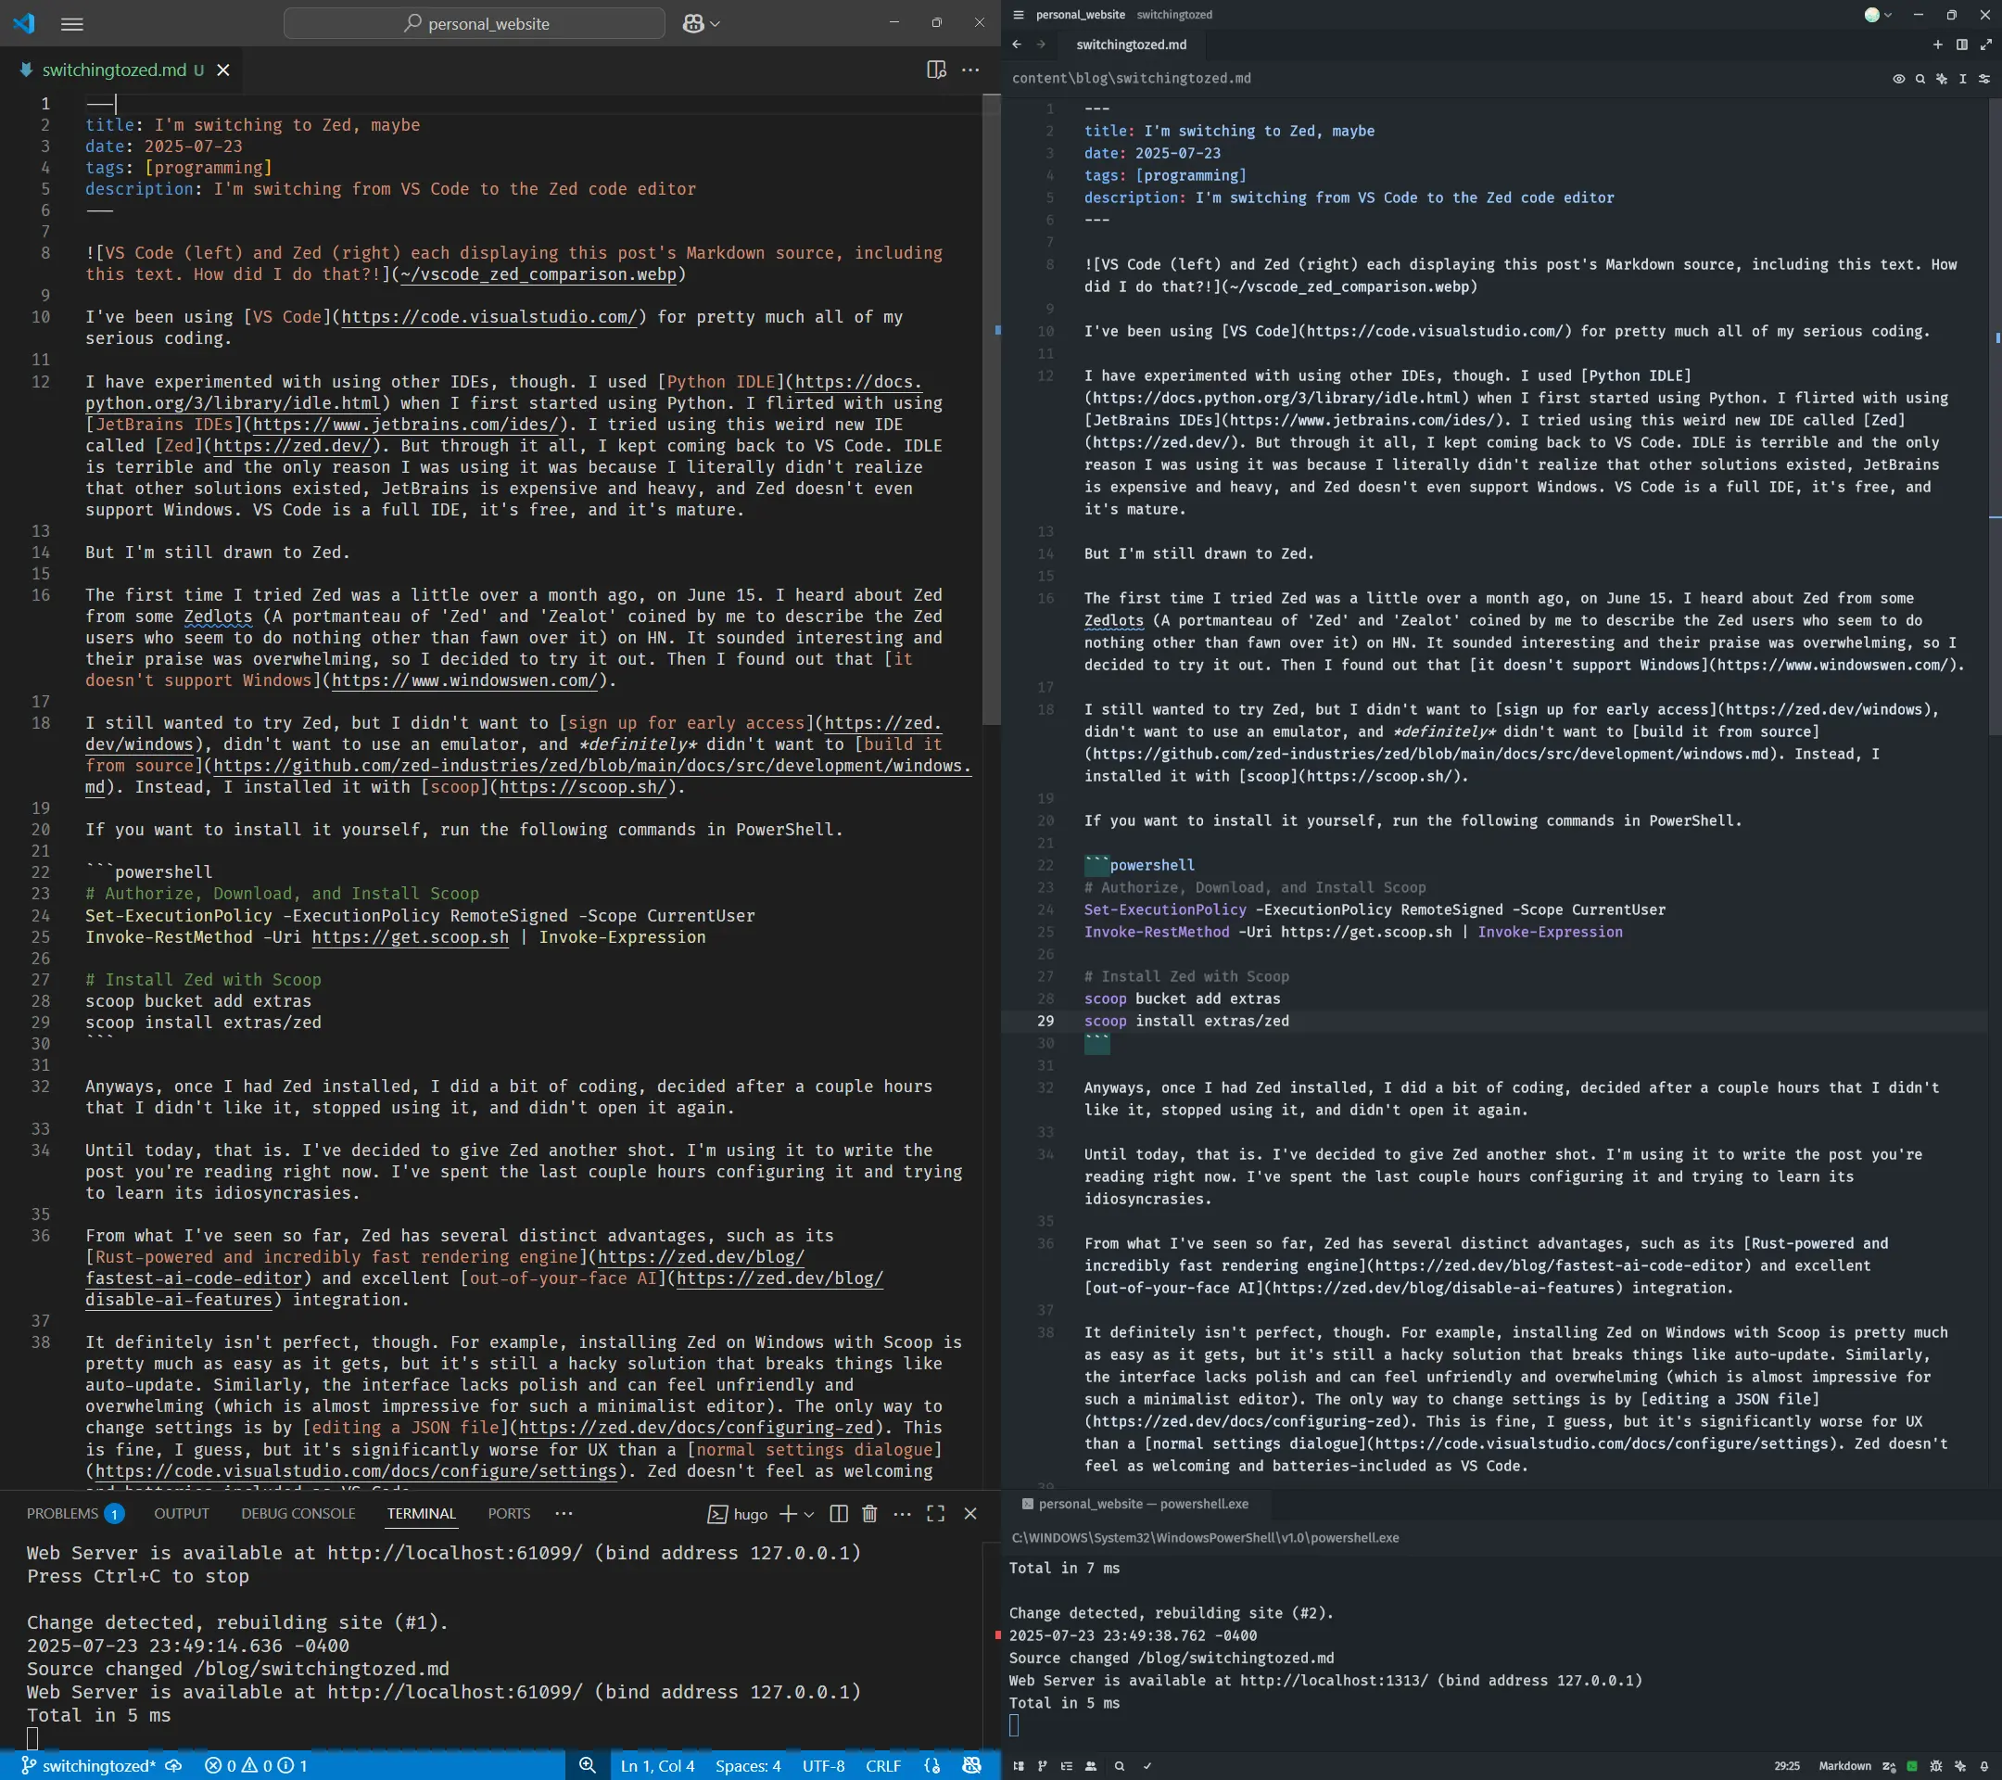Close the VS Code bottom panel
The height and width of the screenshot is (1780, 2002).
click(970, 1514)
